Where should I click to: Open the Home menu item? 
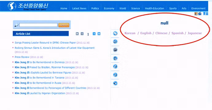click(x=64, y=8)
